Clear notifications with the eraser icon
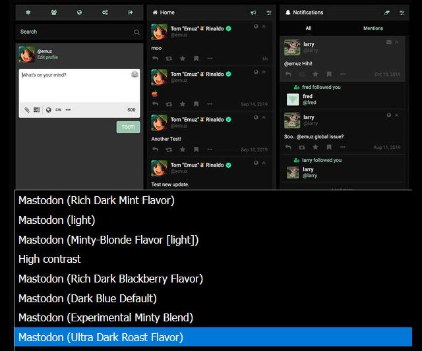The height and width of the screenshot is (351, 422). point(387,13)
